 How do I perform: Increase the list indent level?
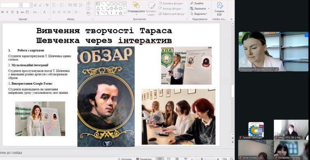pos(75,5)
